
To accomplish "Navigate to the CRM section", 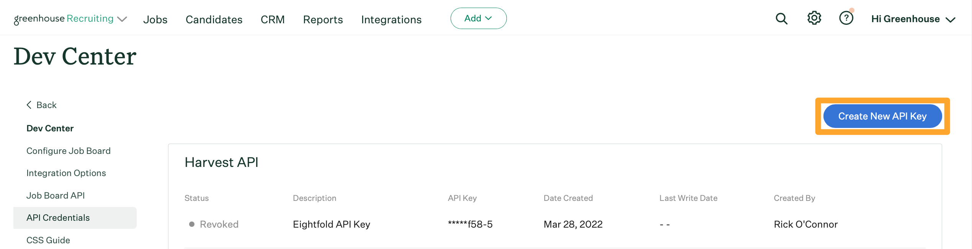I will pos(273,19).
